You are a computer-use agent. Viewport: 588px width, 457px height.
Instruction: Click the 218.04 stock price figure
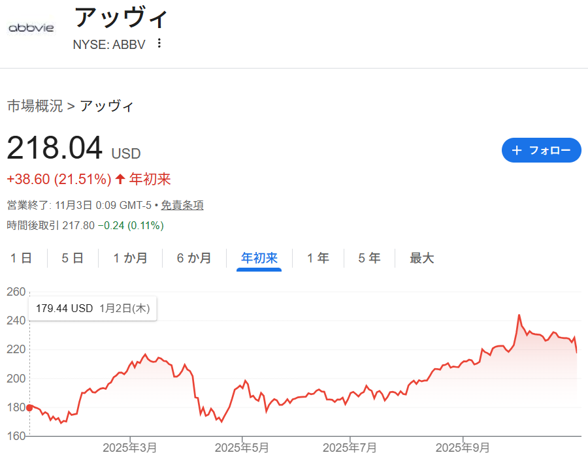pyautogui.click(x=55, y=148)
